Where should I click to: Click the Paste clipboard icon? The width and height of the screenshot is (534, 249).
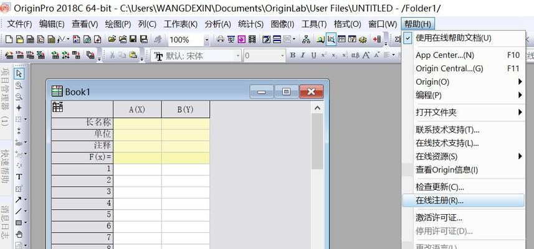[133, 55]
